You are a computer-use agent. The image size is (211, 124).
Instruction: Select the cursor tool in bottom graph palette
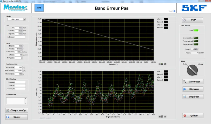(x=160, y=117)
